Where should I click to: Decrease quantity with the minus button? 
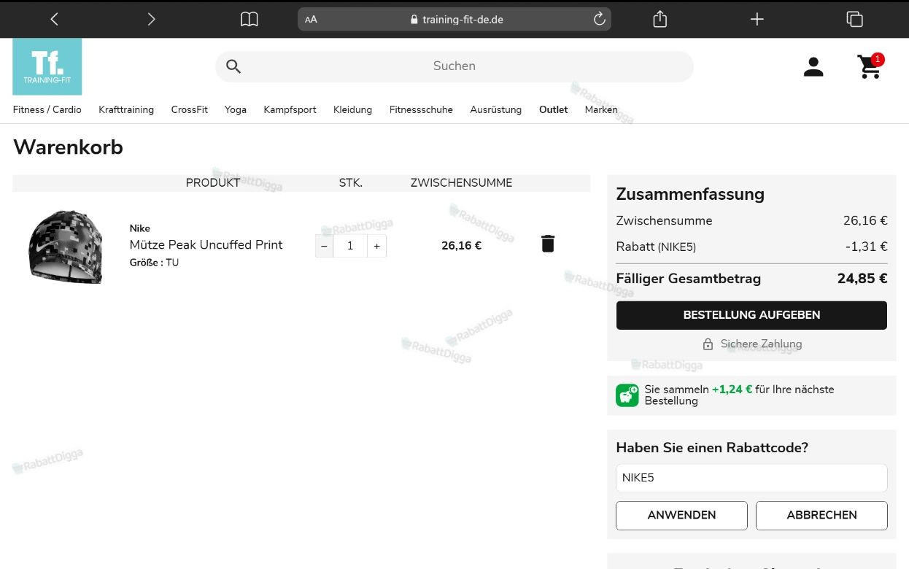[324, 246]
